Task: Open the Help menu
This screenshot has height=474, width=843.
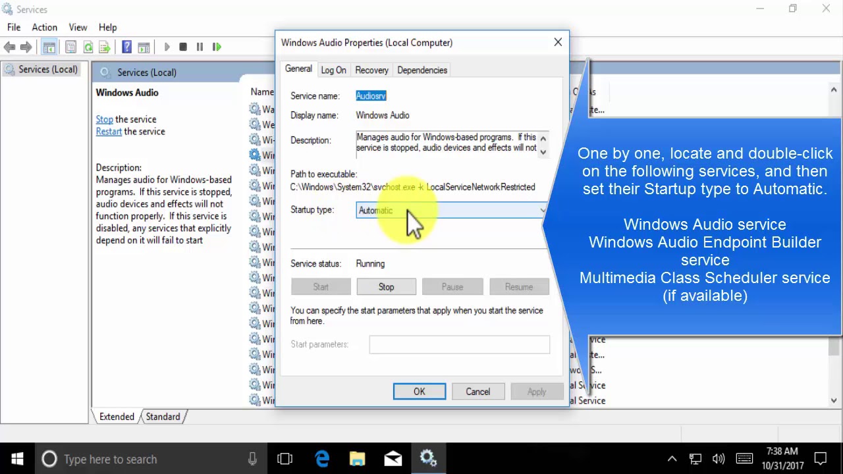Action: [x=107, y=27]
